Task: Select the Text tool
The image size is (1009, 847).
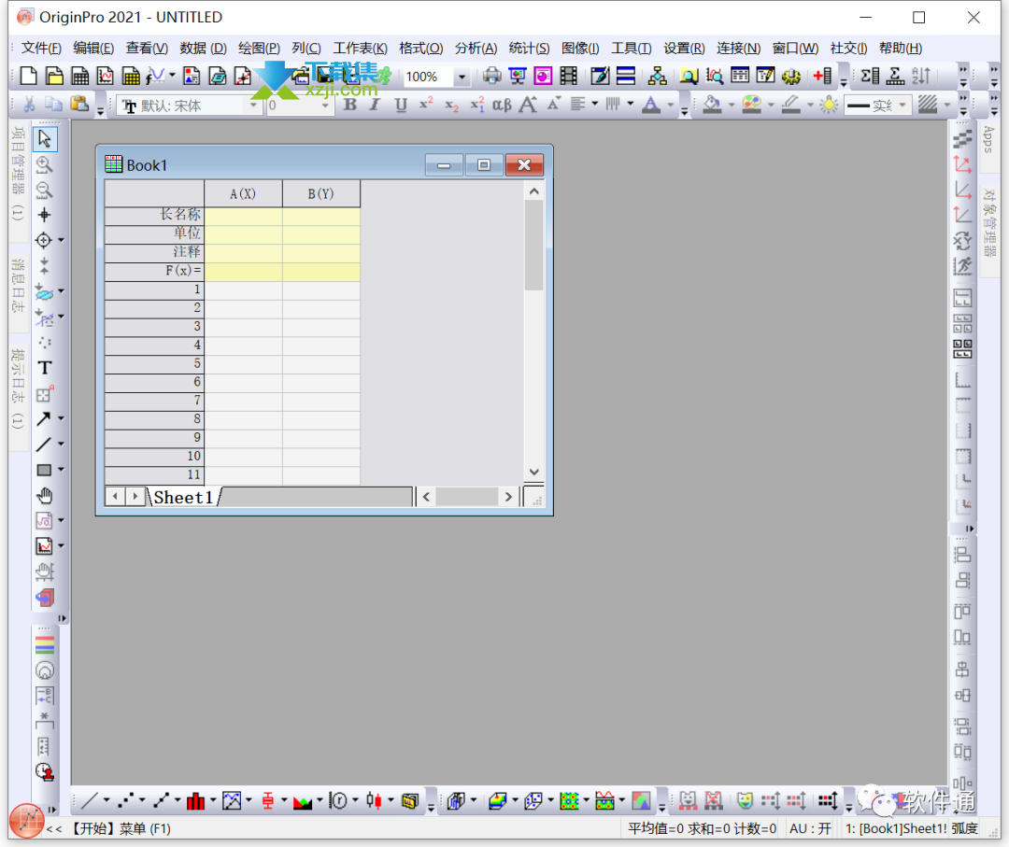Action: pos(45,368)
